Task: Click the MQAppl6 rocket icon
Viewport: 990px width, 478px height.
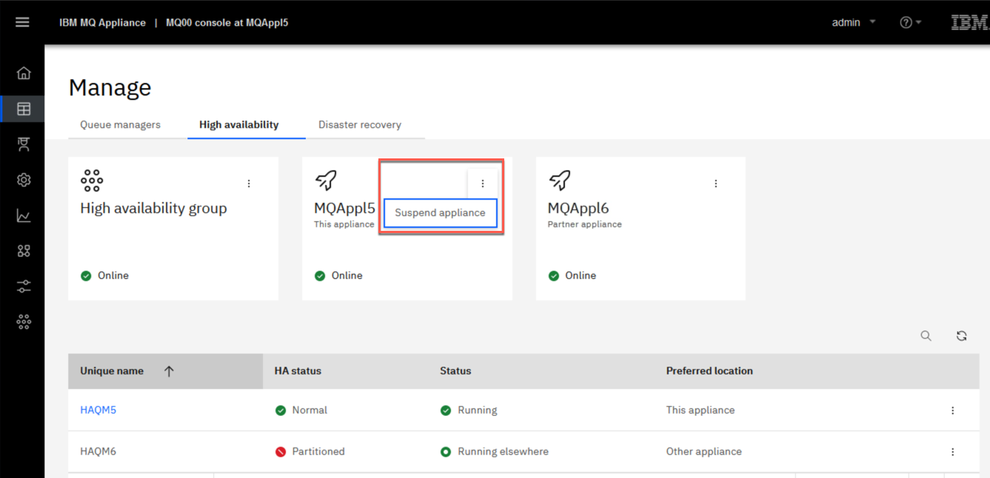Action: pyautogui.click(x=560, y=180)
